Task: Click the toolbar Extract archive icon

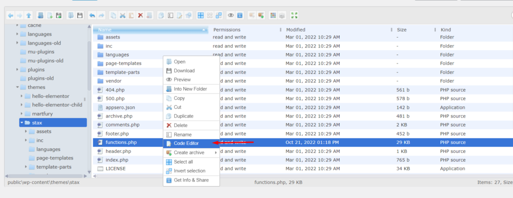Action: pyautogui.click(x=251, y=15)
